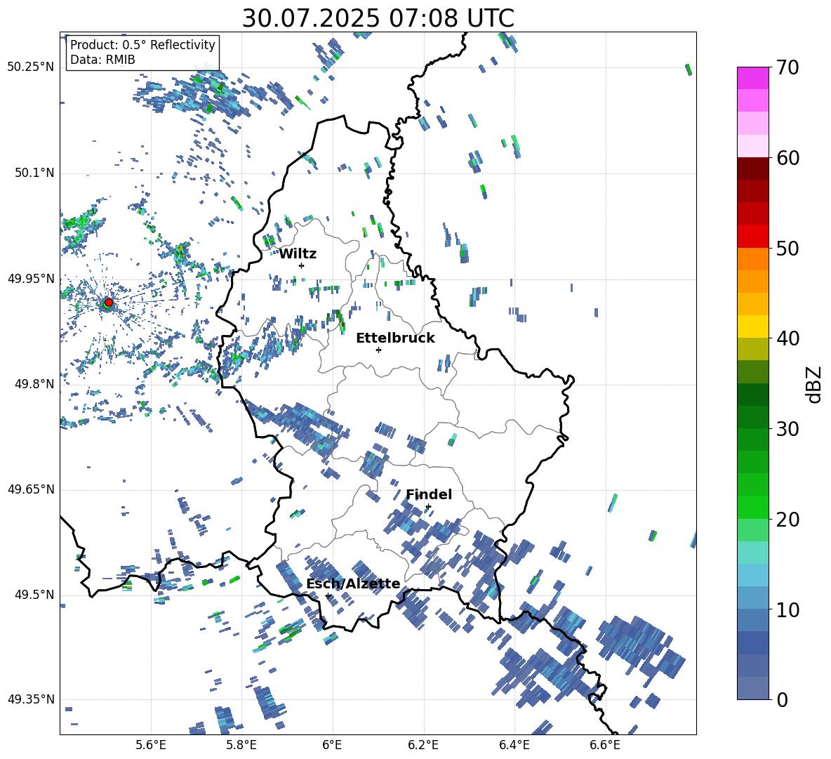Click the Ettelbruck city label
The image size is (831, 759).
click(395, 338)
